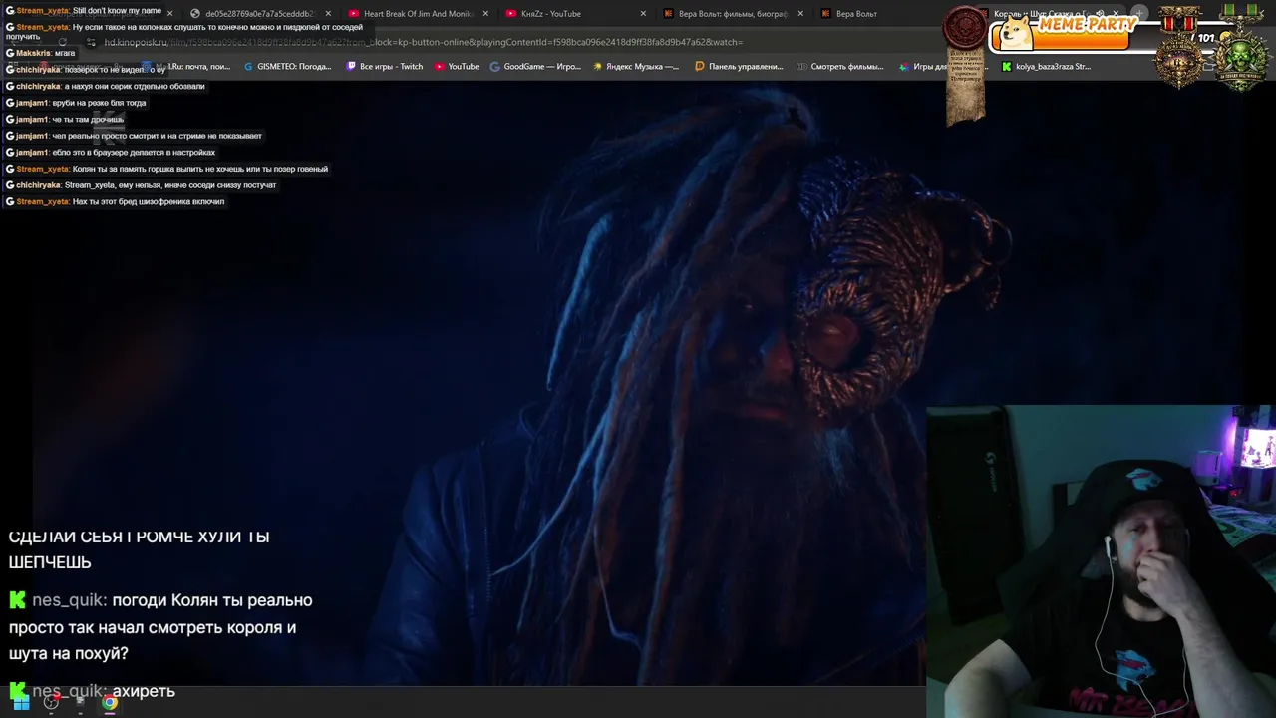This screenshot has height=718, width=1276.
Task: Close the Heart Break Of Jim tab
Action: tap(485, 14)
